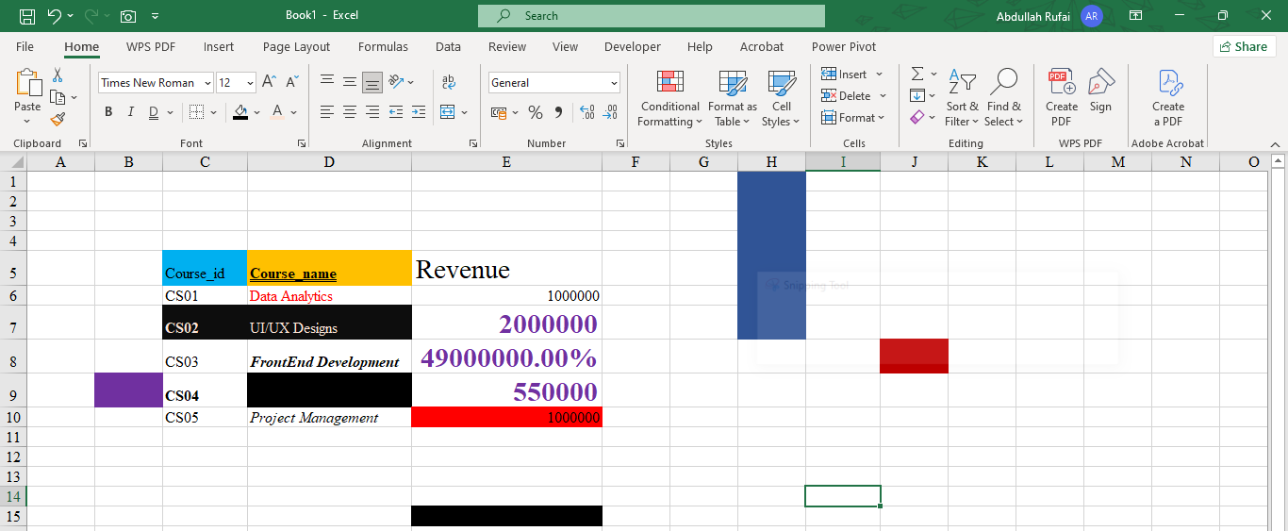Toggle Italic formatting
1288x531 pixels.
[x=130, y=112]
